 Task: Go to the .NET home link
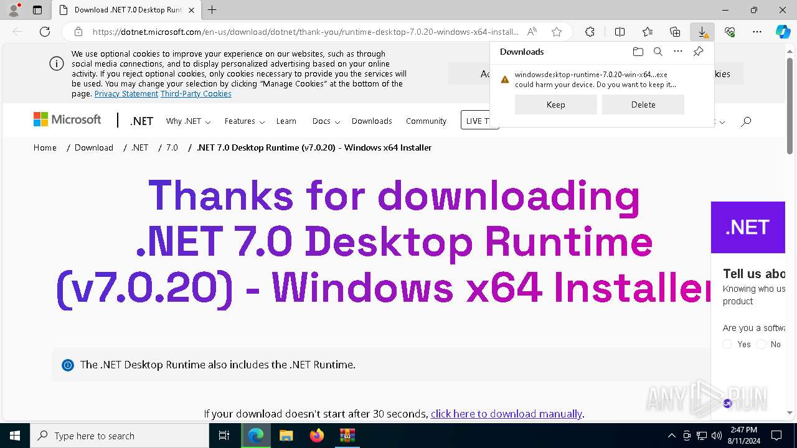click(141, 121)
